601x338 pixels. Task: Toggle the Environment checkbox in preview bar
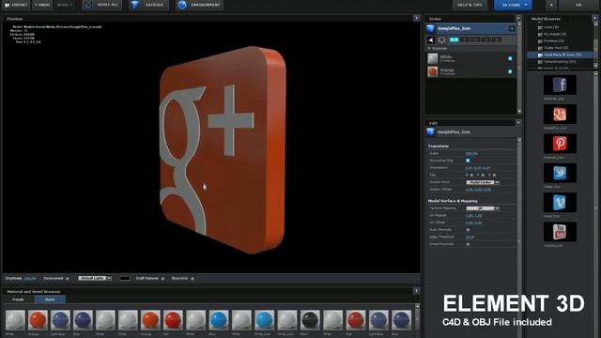(x=68, y=279)
